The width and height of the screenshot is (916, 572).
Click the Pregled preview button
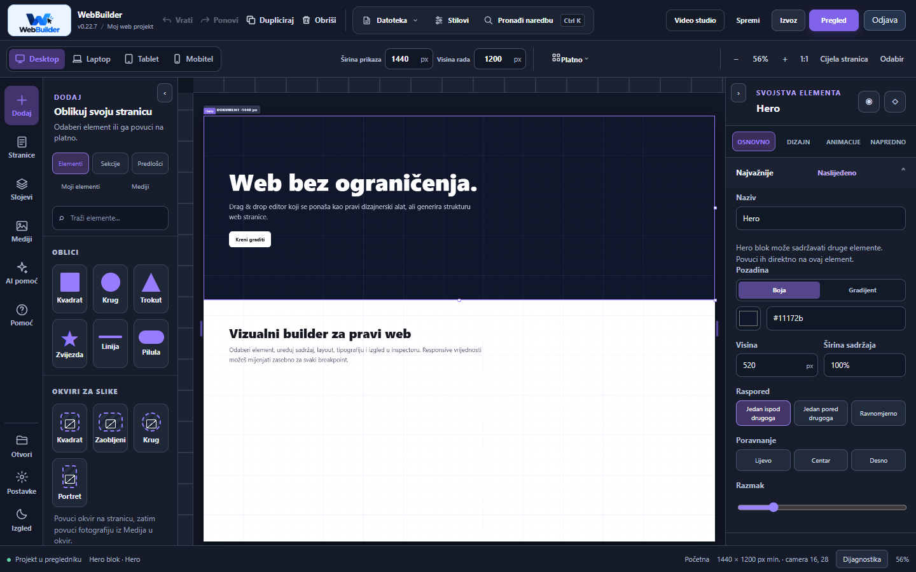coord(834,20)
